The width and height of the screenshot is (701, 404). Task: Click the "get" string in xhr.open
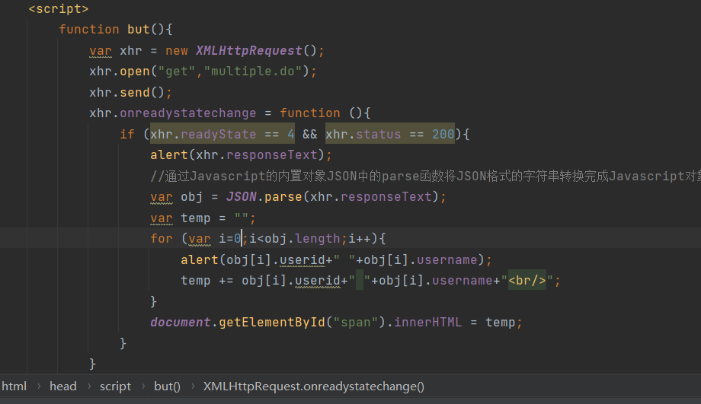(177, 72)
